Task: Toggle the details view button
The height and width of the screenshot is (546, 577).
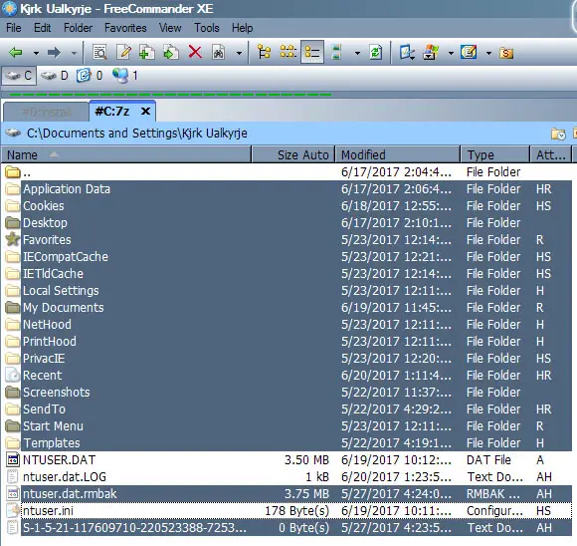Action: coord(312,52)
